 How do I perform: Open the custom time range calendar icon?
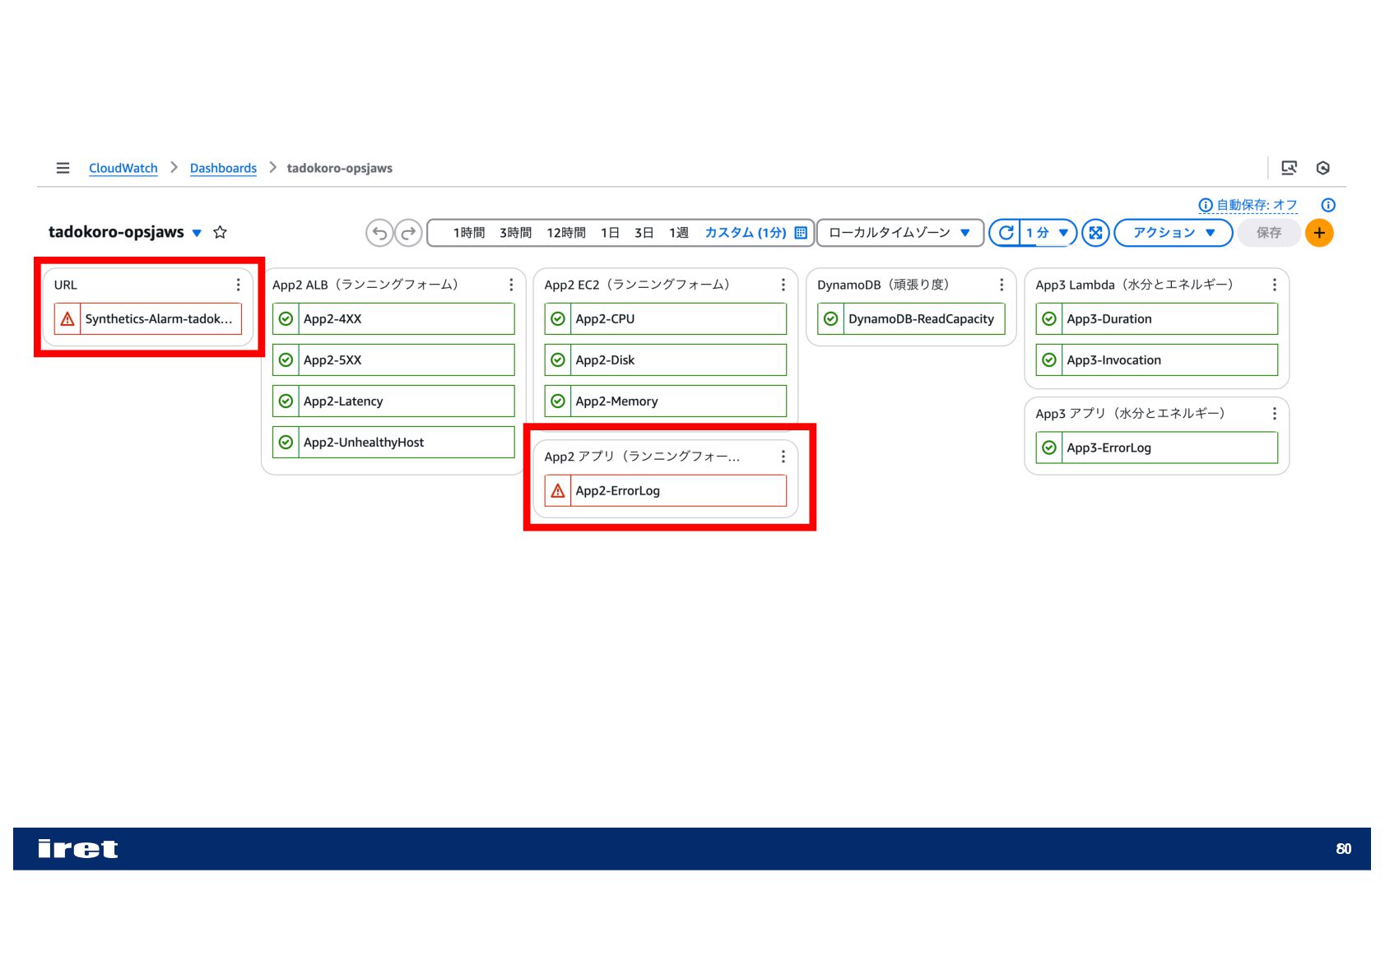801,233
